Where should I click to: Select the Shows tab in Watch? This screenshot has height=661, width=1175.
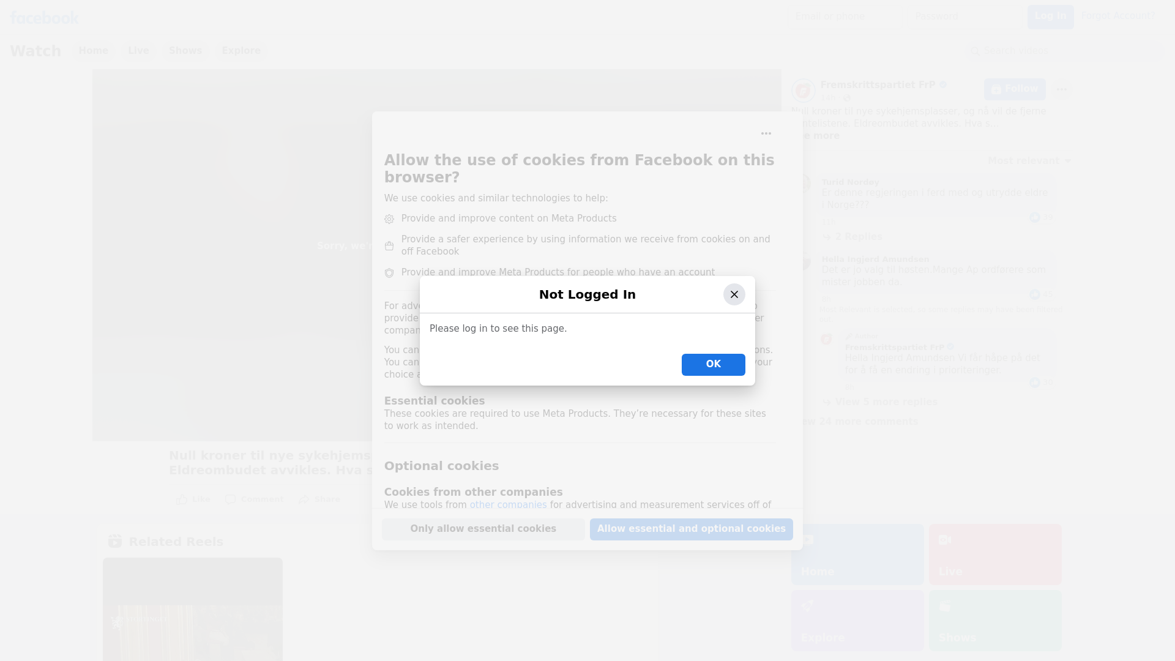pyautogui.click(x=185, y=51)
